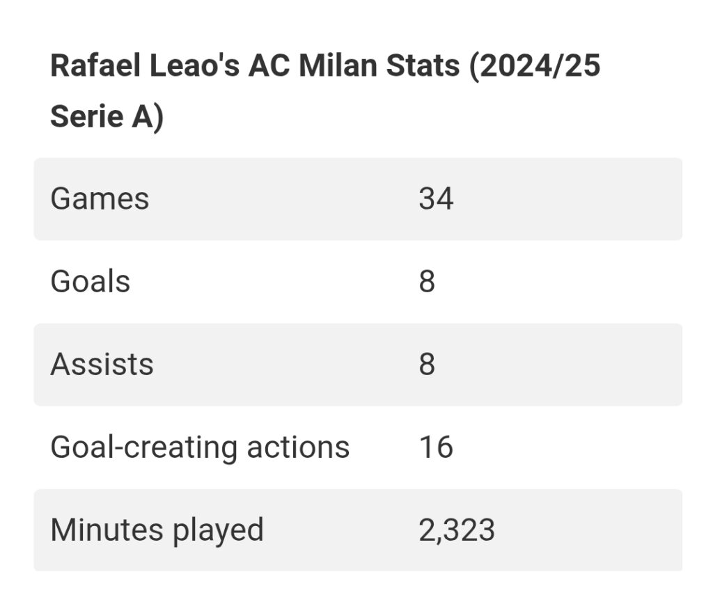
Task: Click the value 8 in the Assists row
Action: 427,365
